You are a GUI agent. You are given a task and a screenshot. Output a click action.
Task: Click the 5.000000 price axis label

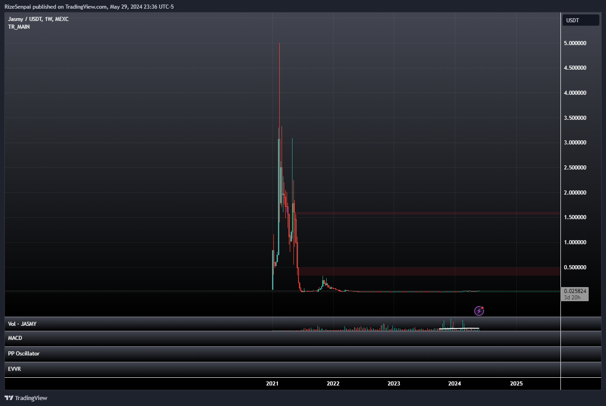point(575,43)
